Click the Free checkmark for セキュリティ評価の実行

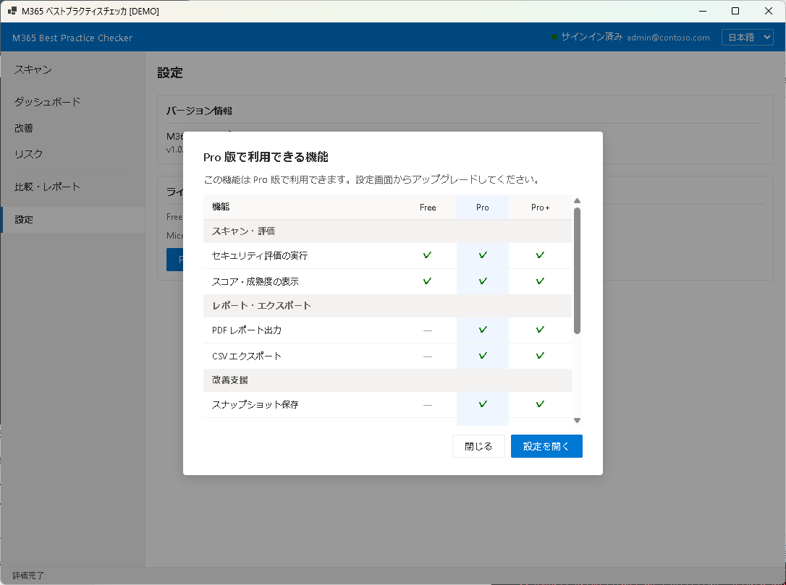point(427,255)
